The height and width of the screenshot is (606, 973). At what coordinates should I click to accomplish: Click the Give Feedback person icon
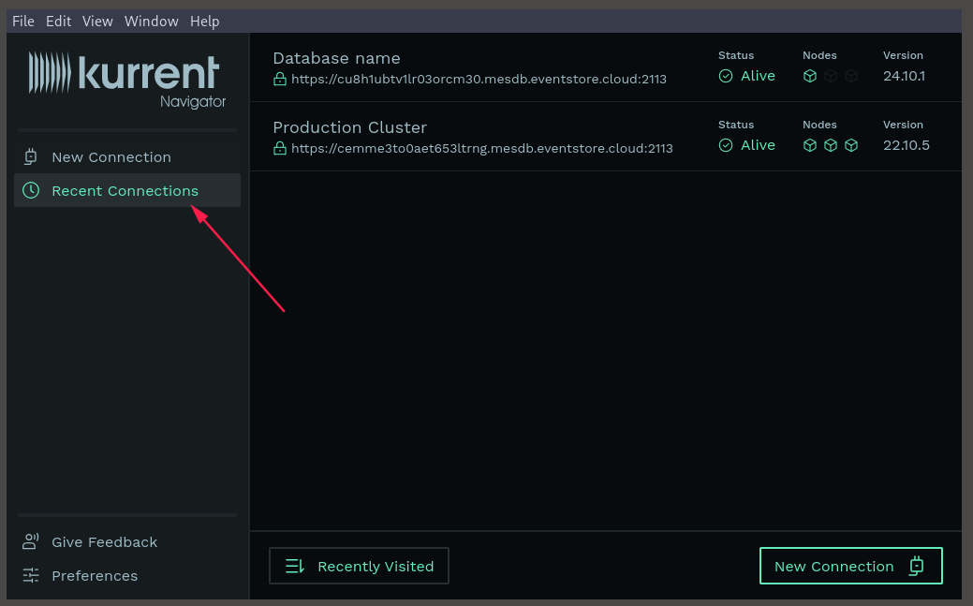pyautogui.click(x=31, y=542)
